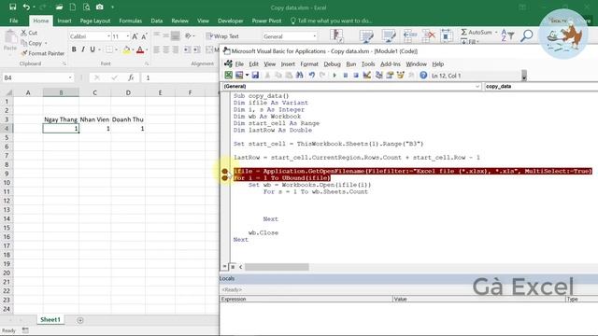Add new sheet with plus icon
The width and height of the screenshot is (598, 336).
80,320
